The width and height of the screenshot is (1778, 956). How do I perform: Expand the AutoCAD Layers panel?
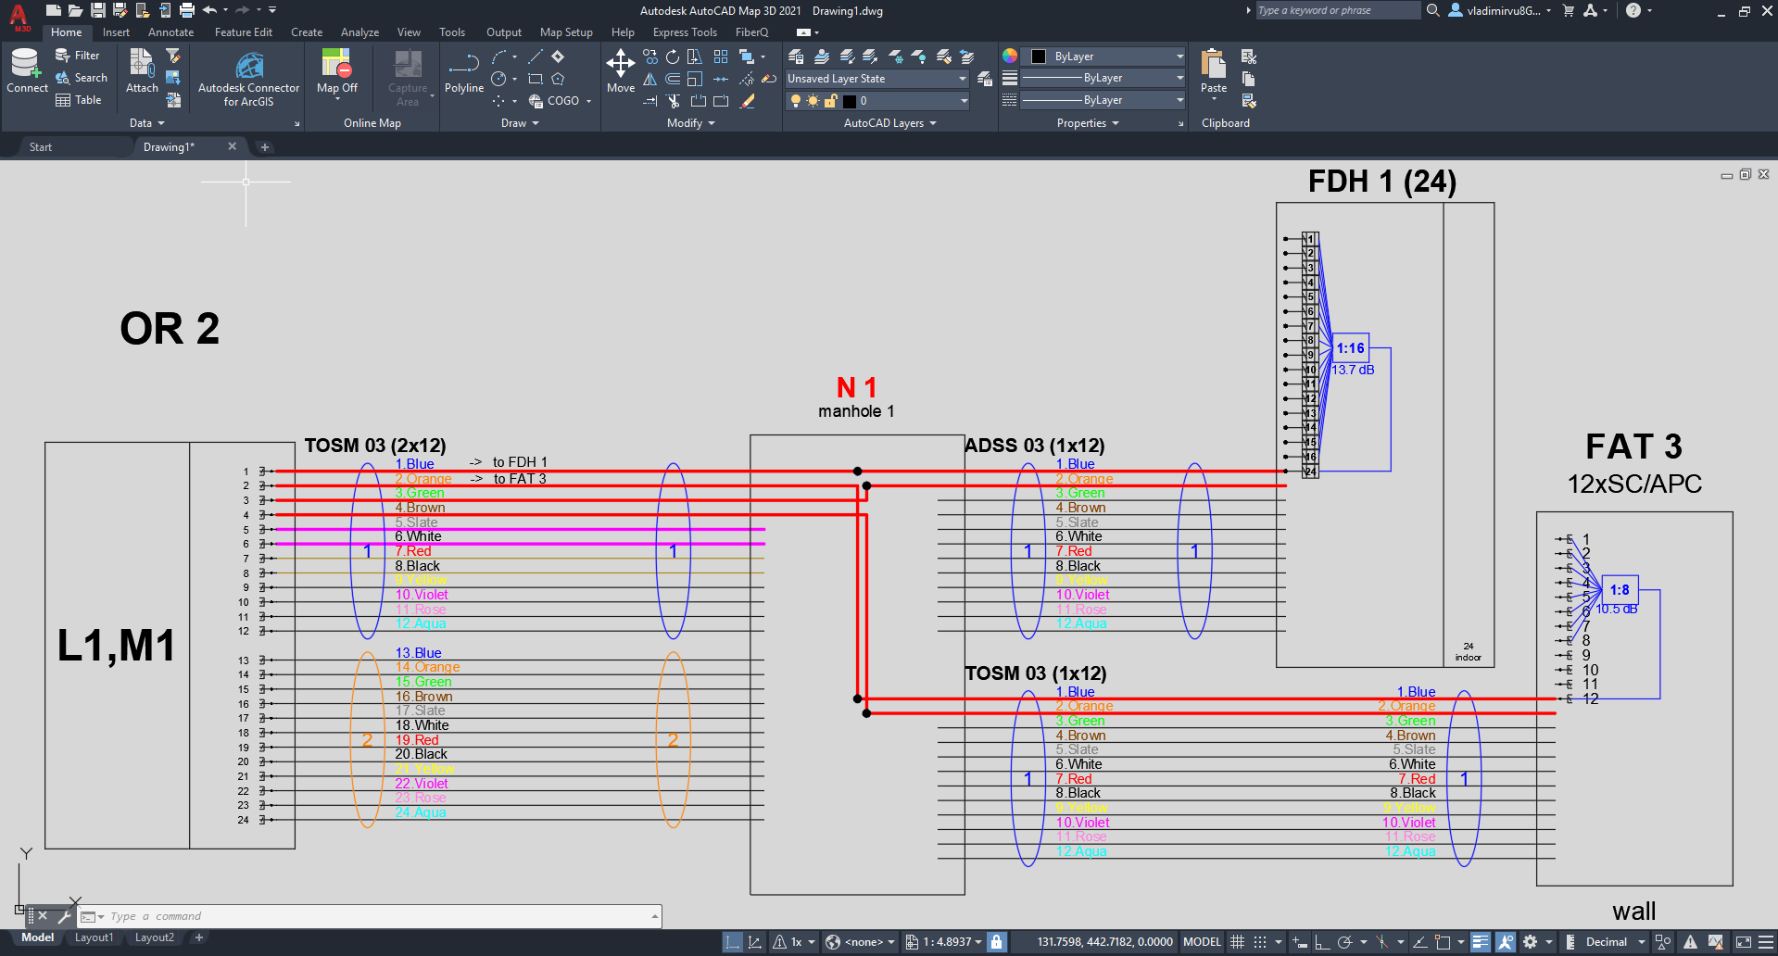click(889, 123)
